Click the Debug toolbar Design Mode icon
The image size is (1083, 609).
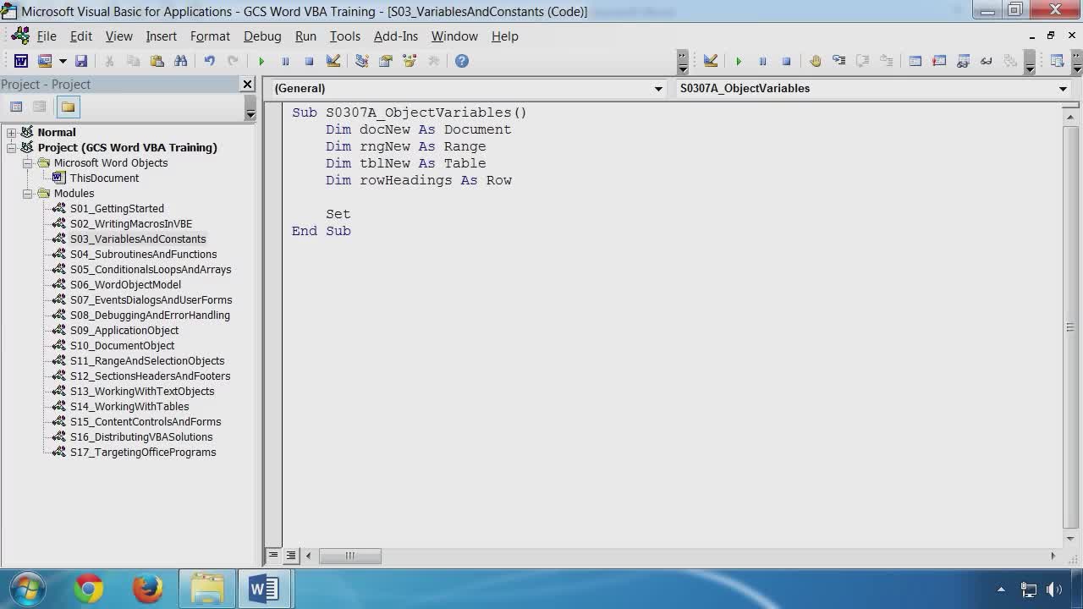pos(711,61)
